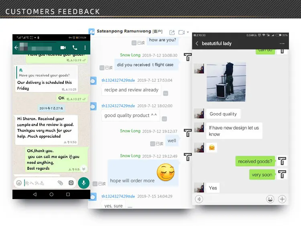Click the 'how are you?' message bubble
Screen dimensions: 301x226
coord(163,40)
